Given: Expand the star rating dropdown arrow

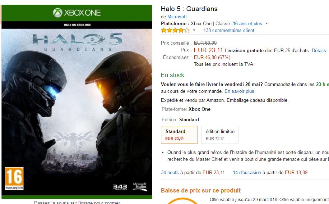Looking at the screenshot, I should [194, 31].
